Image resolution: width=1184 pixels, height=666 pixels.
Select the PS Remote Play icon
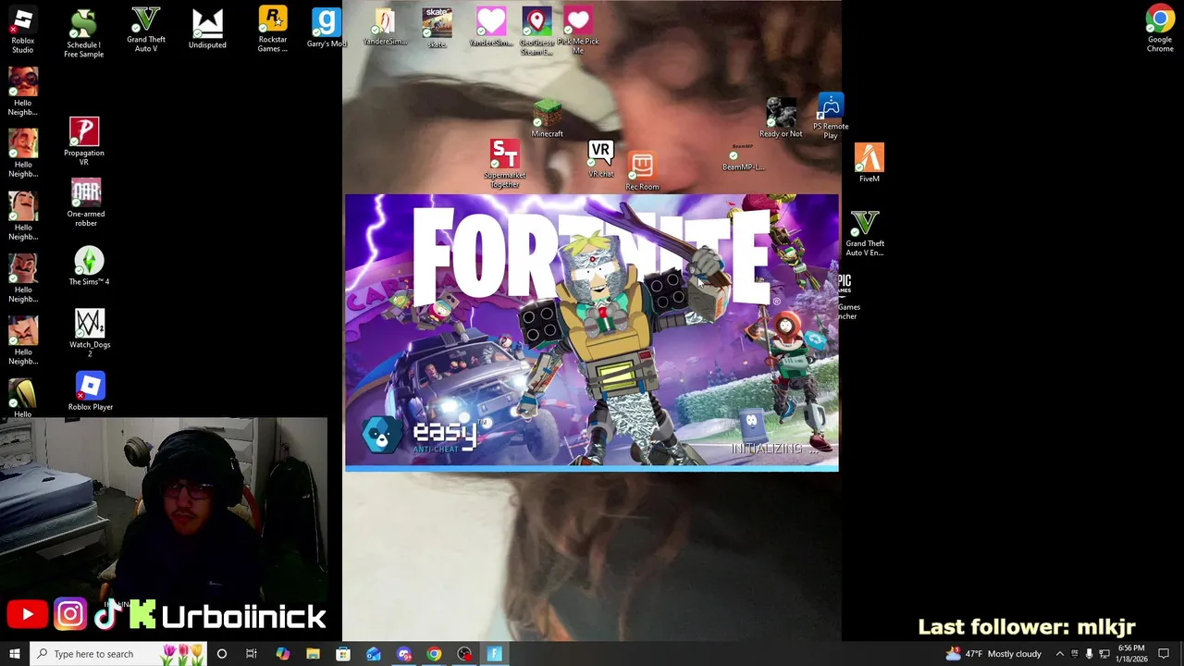click(831, 117)
